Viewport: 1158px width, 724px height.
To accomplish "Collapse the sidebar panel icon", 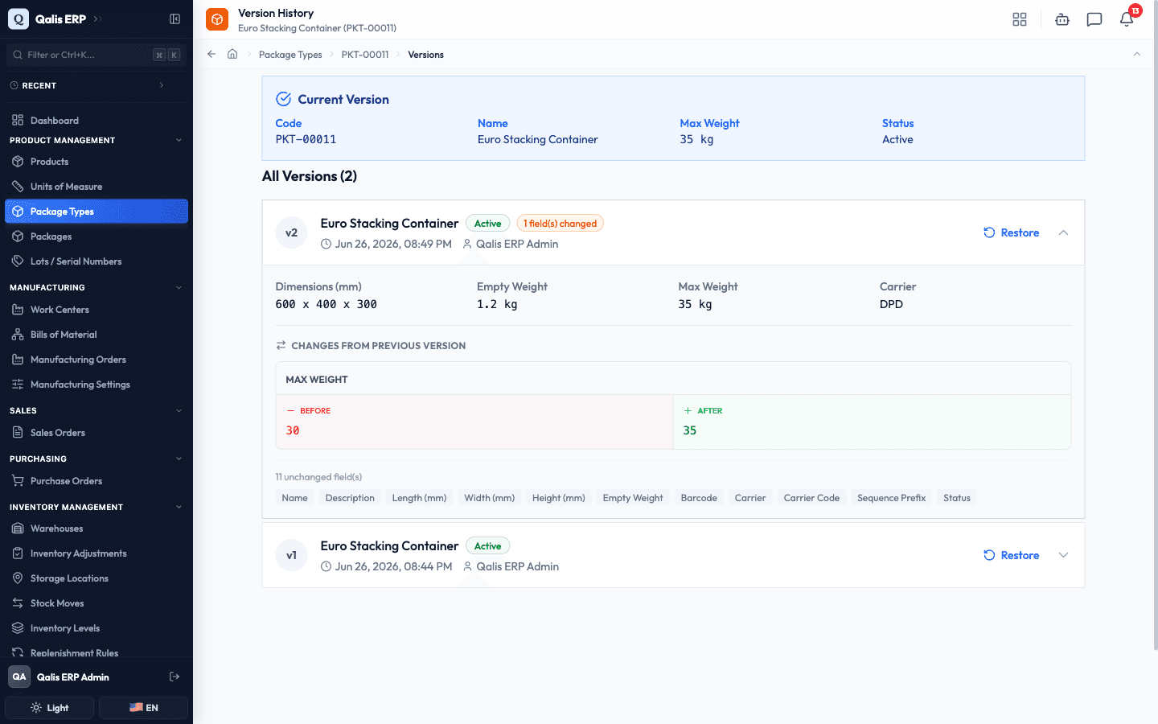I will pos(175,19).
